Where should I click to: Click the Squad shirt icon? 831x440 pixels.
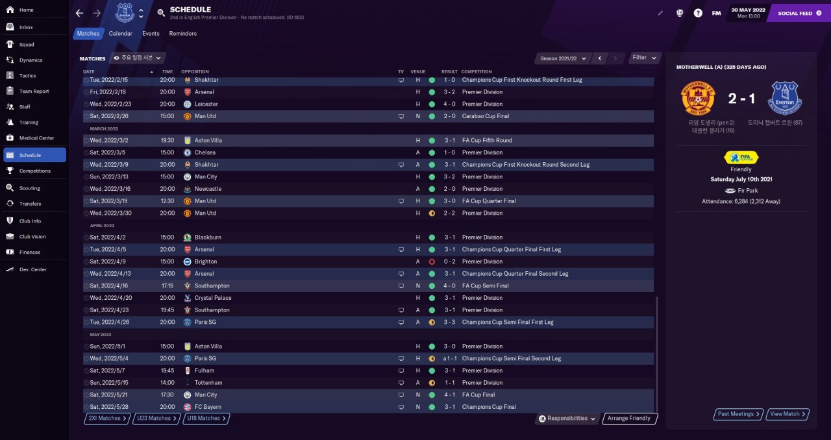pyautogui.click(x=10, y=45)
